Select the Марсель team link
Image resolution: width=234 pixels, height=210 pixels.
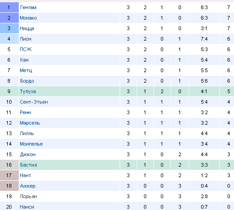point(30,123)
